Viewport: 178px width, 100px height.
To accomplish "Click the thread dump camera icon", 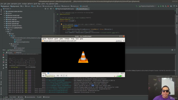I will click(x=3, y=57).
